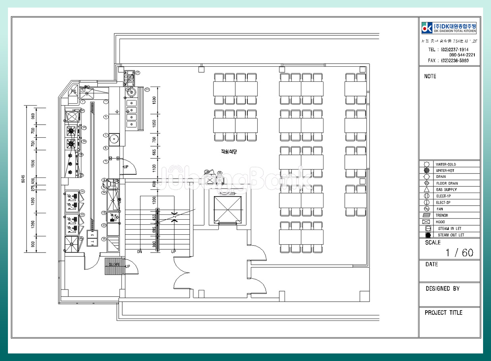
Task: Click the WATER-HOT legend label
Action: (x=445, y=171)
